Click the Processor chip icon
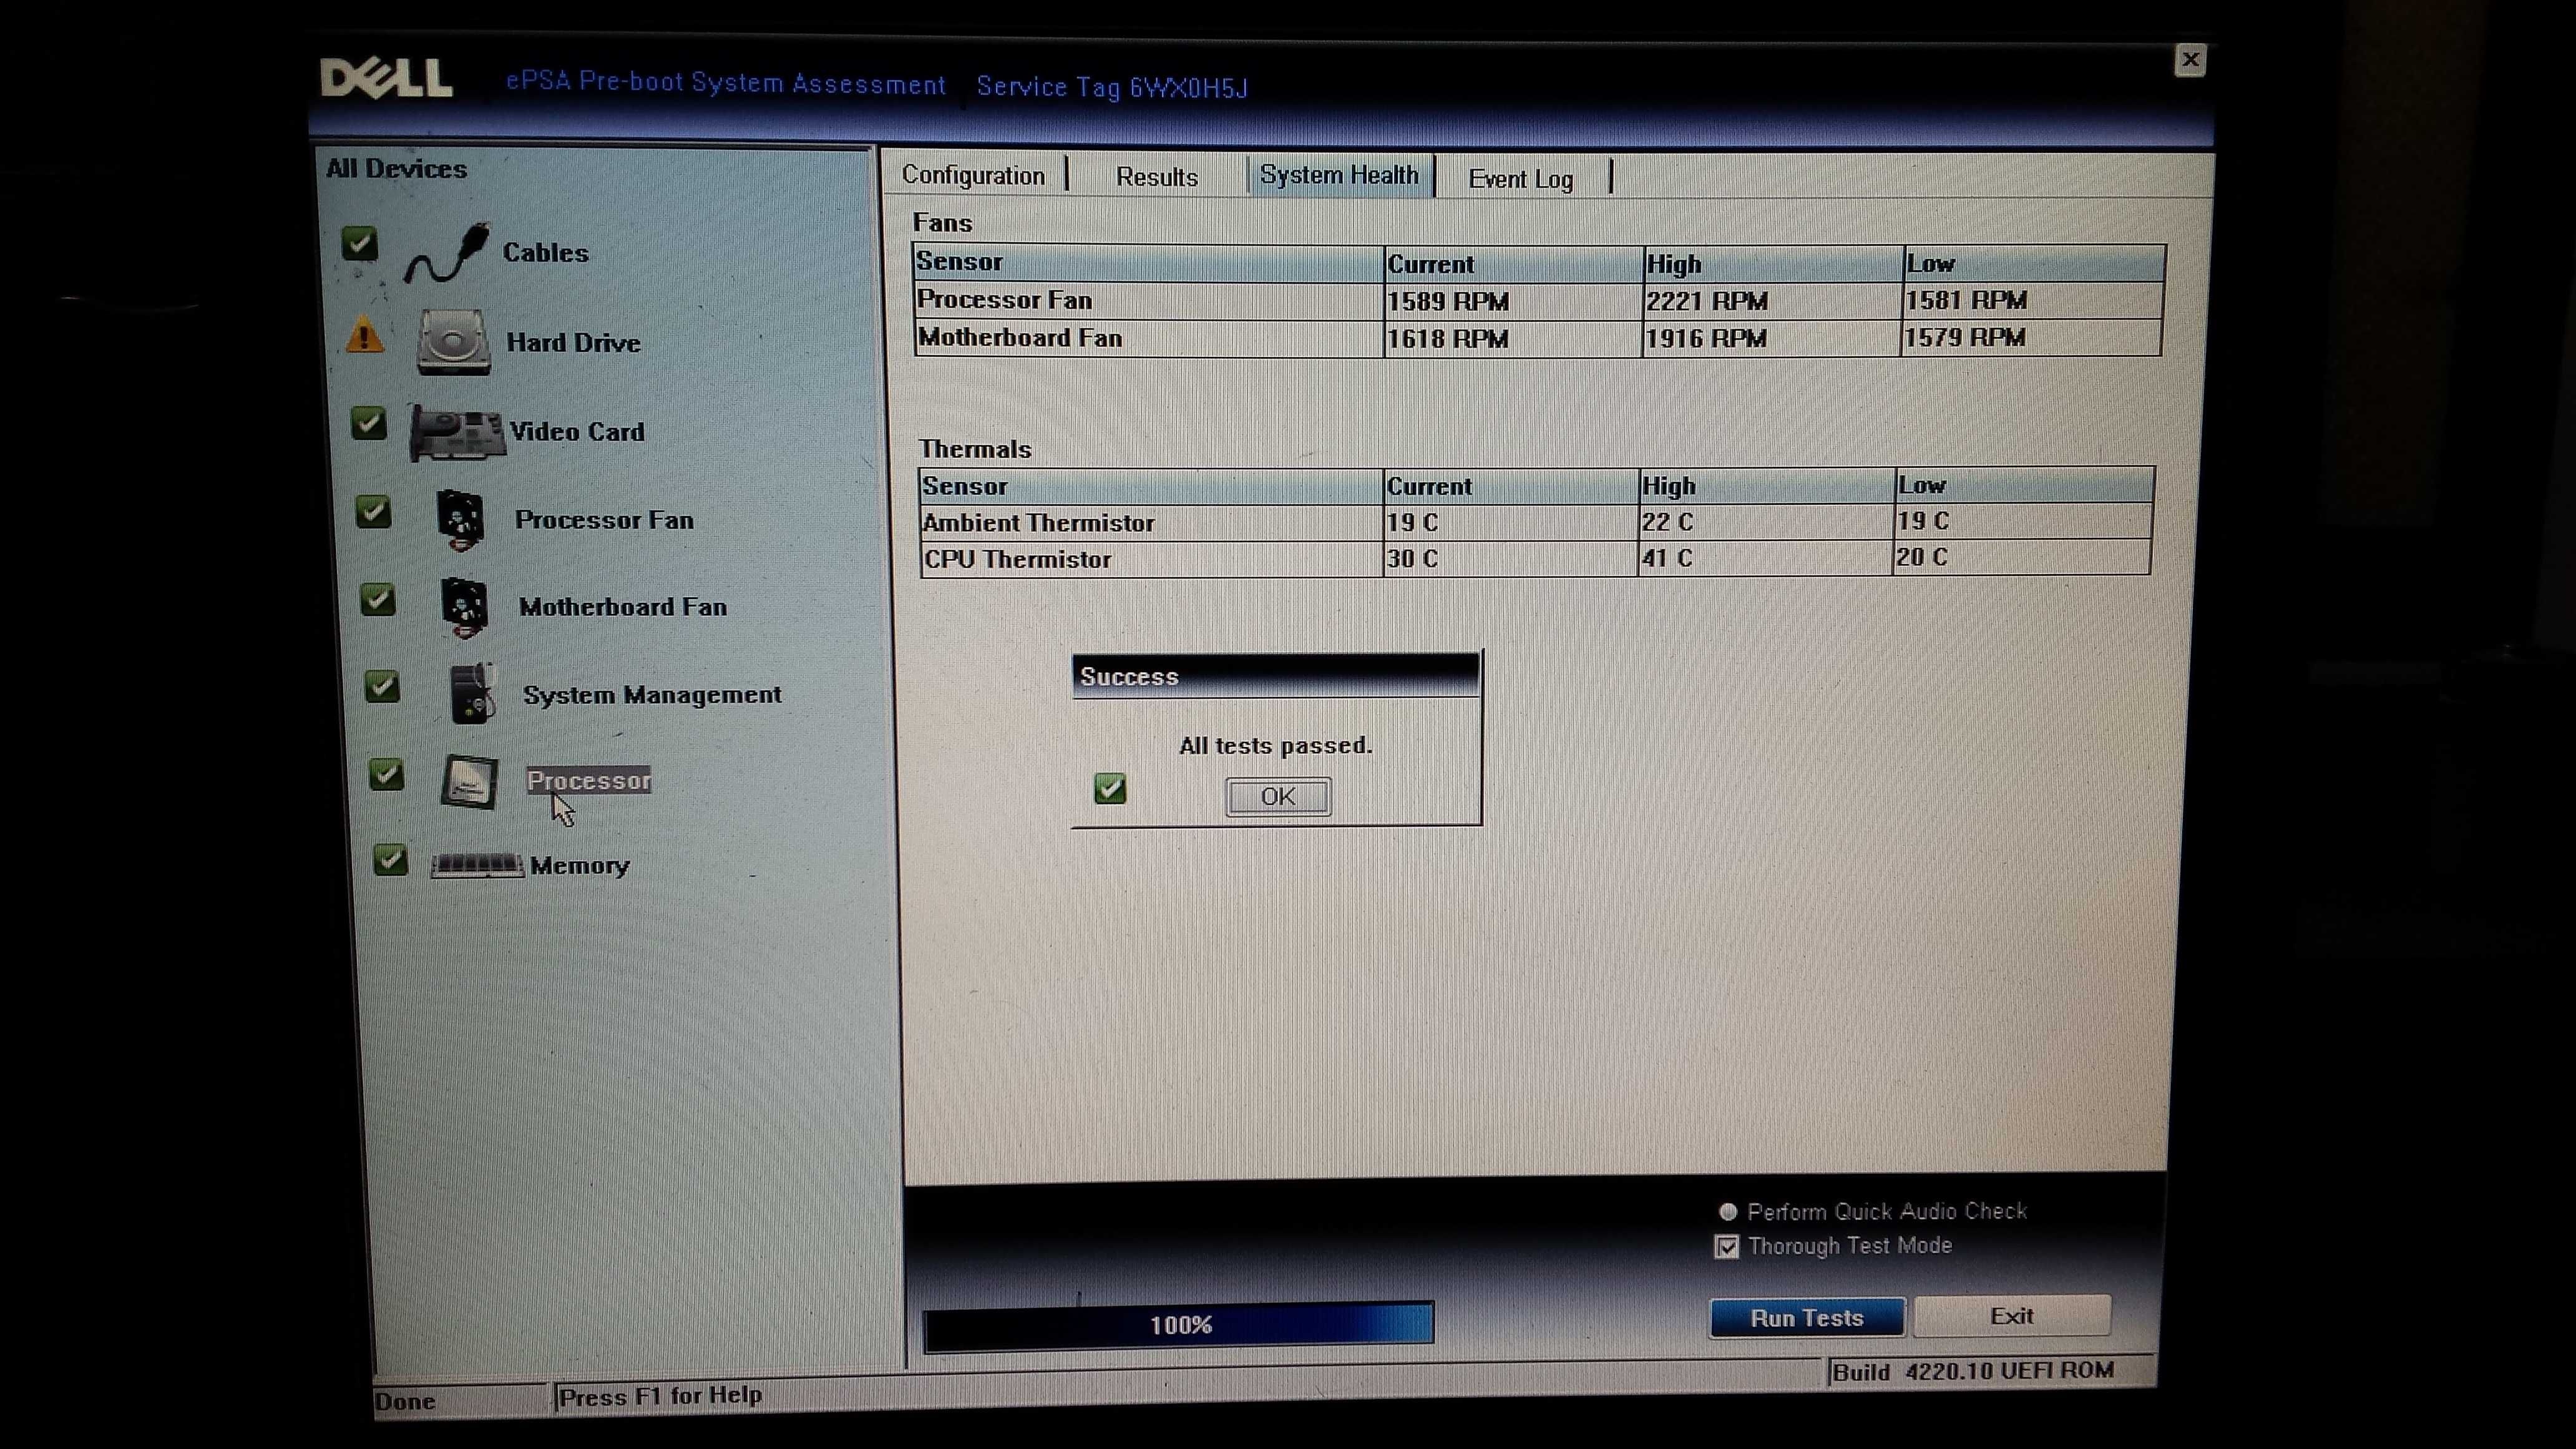This screenshot has width=2576, height=1449. click(x=469, y=781)
